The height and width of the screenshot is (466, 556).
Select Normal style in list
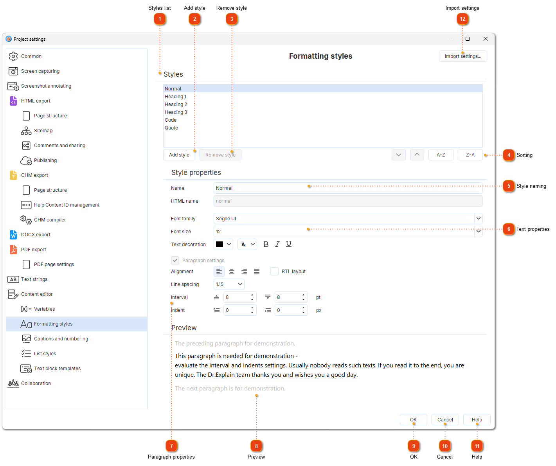tap(323, 89)
